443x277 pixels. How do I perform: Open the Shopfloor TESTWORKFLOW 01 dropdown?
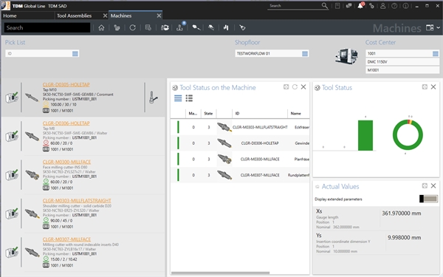point(305,54)
